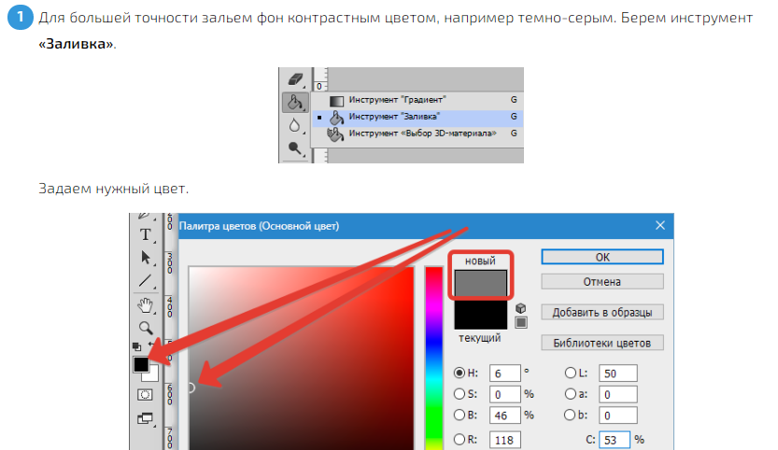
Task: Click Добавить в образцы button
Action: click(x=601, y=312)
